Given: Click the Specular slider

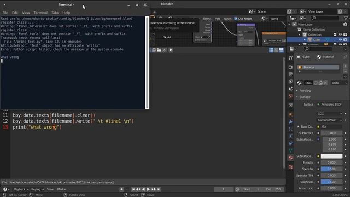Looking at the screenshot, I should coord(331,169).
